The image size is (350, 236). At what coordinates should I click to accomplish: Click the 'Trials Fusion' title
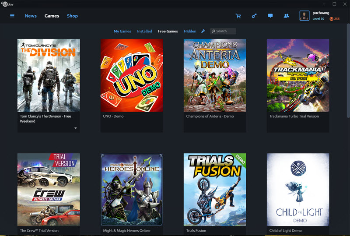196,230
